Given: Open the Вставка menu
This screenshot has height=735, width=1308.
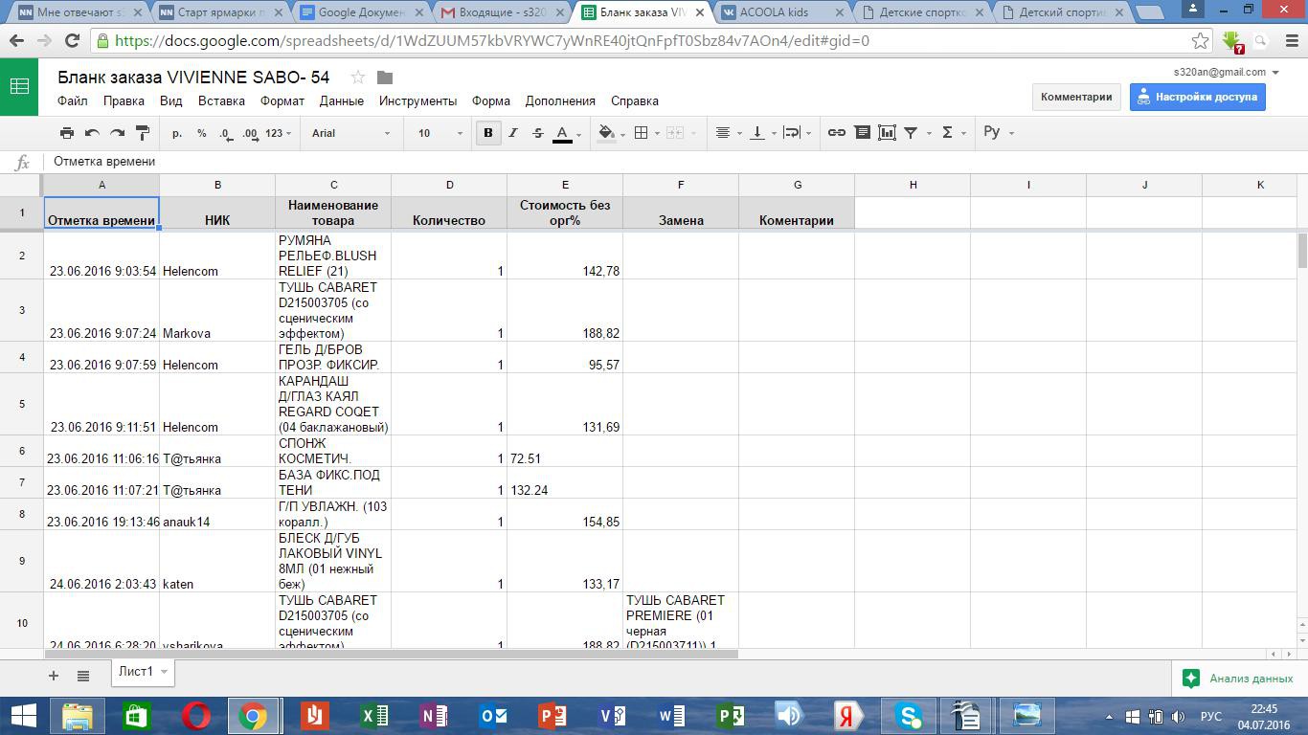Looking at the screenshot, I should pyautogui.click(x=221, y=100).
